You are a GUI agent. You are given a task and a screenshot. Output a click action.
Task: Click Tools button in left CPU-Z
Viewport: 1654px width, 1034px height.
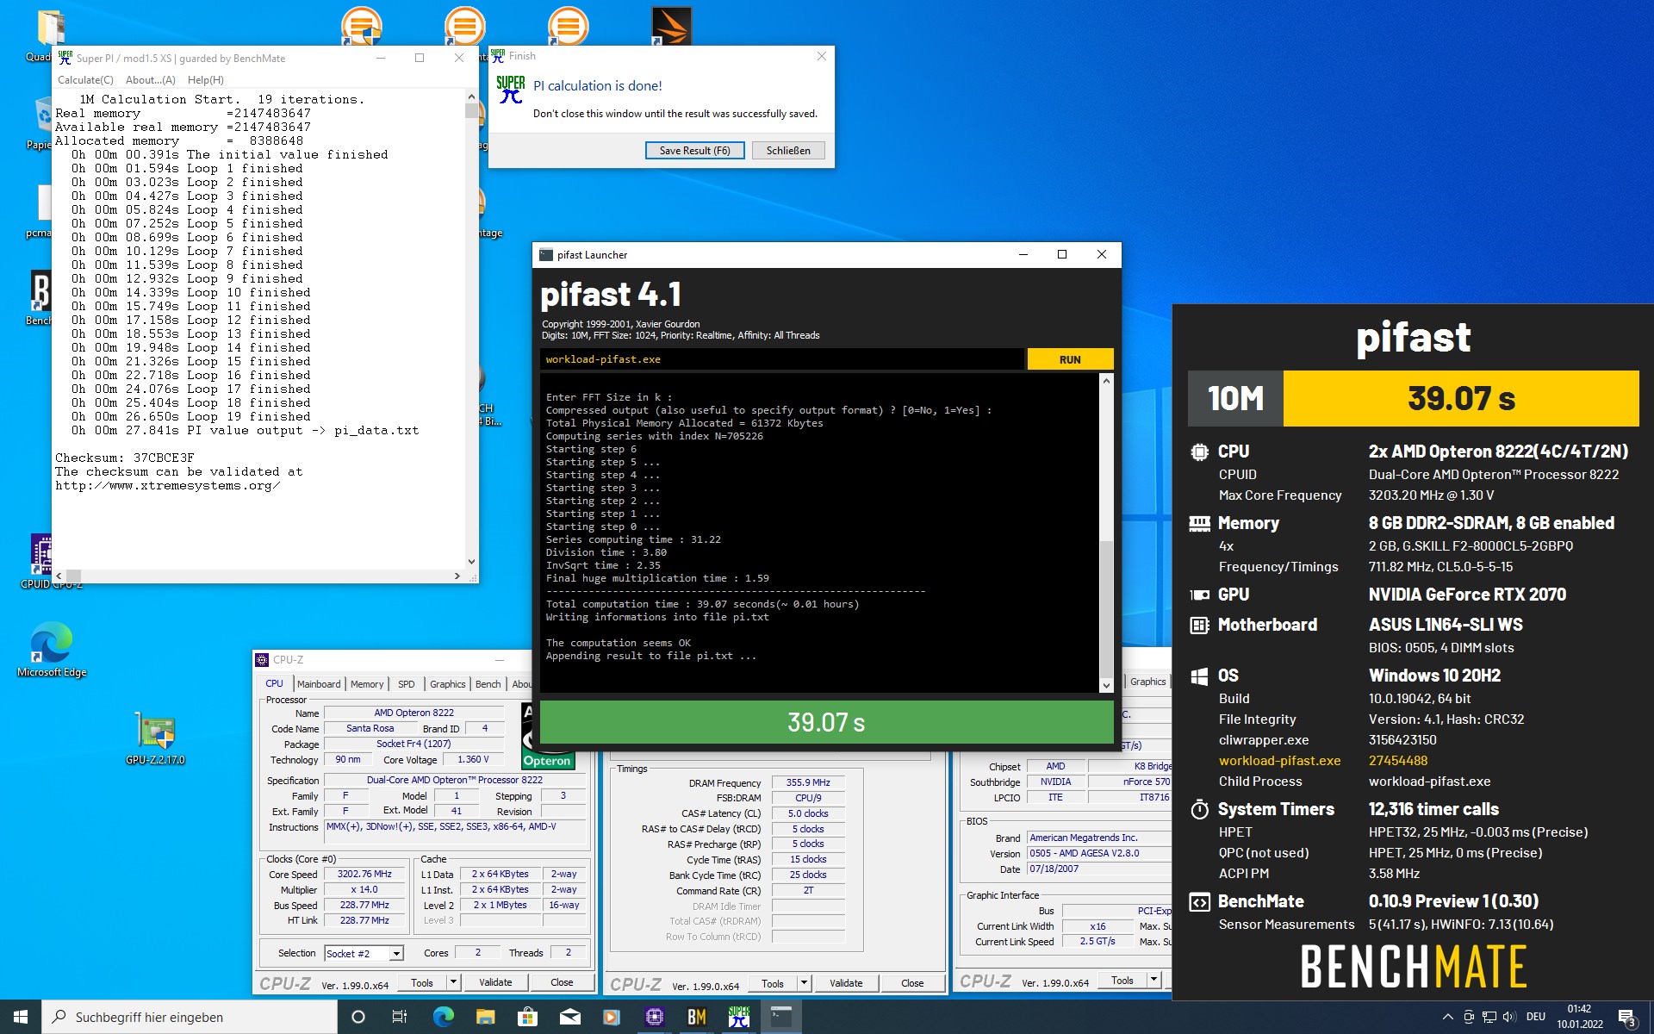pos(422,982)
